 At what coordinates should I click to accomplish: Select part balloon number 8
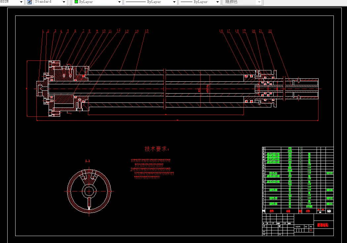coord(90,31)
